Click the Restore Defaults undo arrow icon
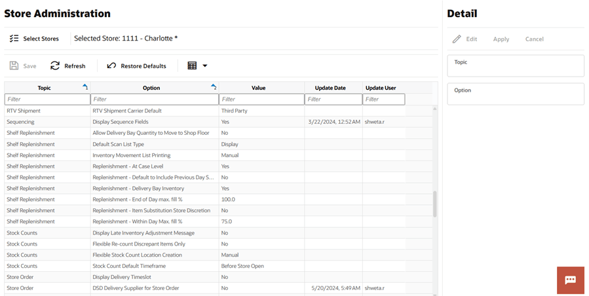This screenshot has height=296, width=589. [111, 65]
